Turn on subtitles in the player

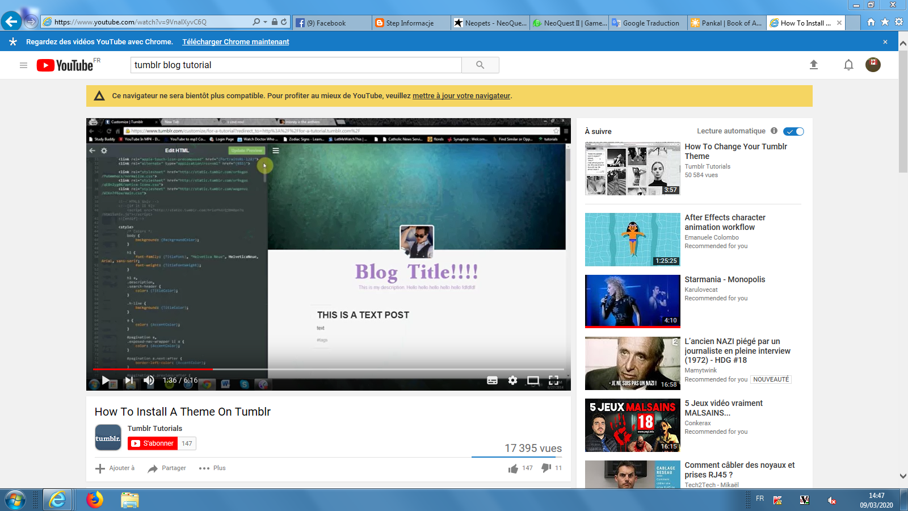(493, 380)
